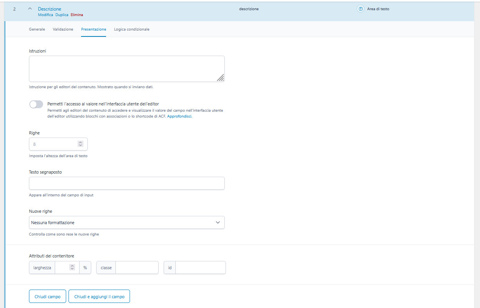Click the Righe number field
Viewport: 480px width, 308px height.
[58, 144]
